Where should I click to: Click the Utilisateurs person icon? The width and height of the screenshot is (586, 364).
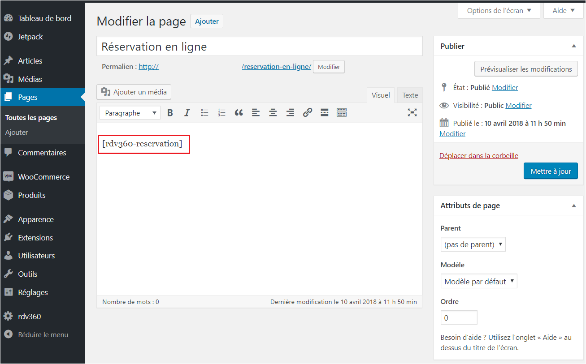8,256
